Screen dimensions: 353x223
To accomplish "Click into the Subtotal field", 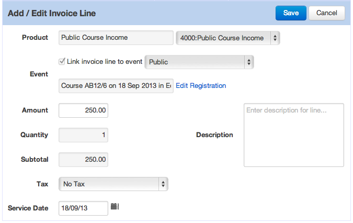I will click(x=83, y=160).
